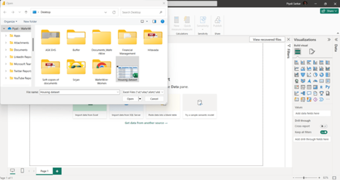Screen dimensions: 340x180
Task: Add a Python visual
Action: (328, 87)
